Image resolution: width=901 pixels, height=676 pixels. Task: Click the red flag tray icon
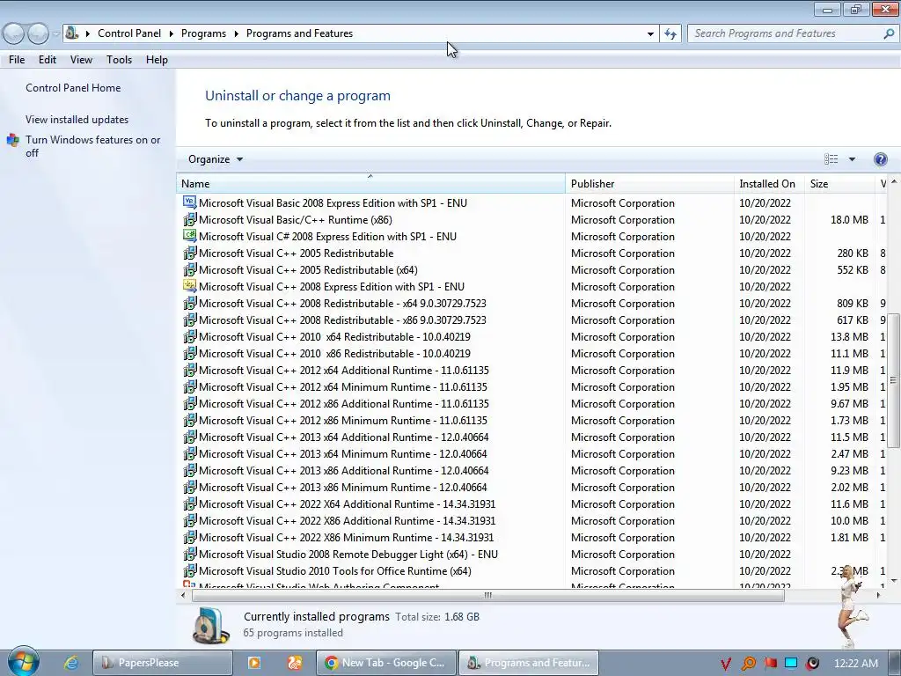pyautogui.click(x=771, y=663)
